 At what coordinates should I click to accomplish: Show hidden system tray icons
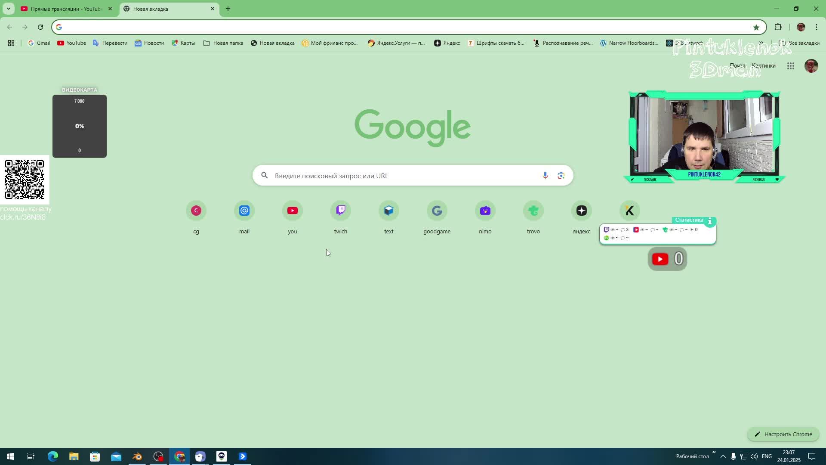click(x=723, y=456)
